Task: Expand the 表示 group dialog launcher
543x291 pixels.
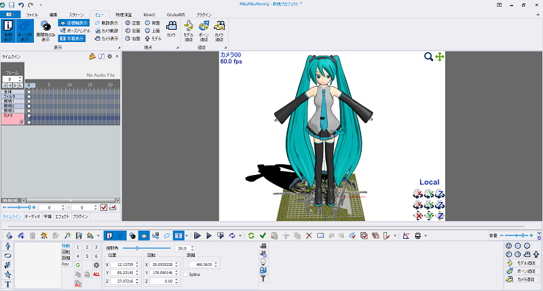Action: click(x=119, y=47)
